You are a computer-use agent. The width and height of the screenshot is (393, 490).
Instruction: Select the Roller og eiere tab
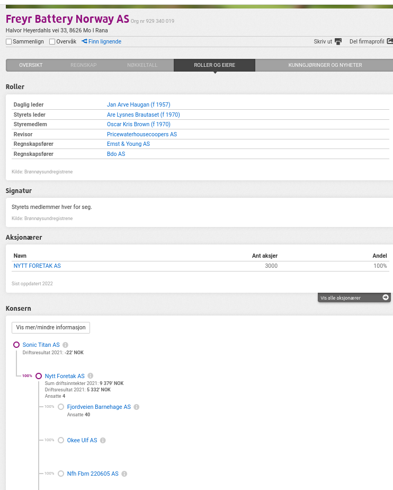[215, 65]
